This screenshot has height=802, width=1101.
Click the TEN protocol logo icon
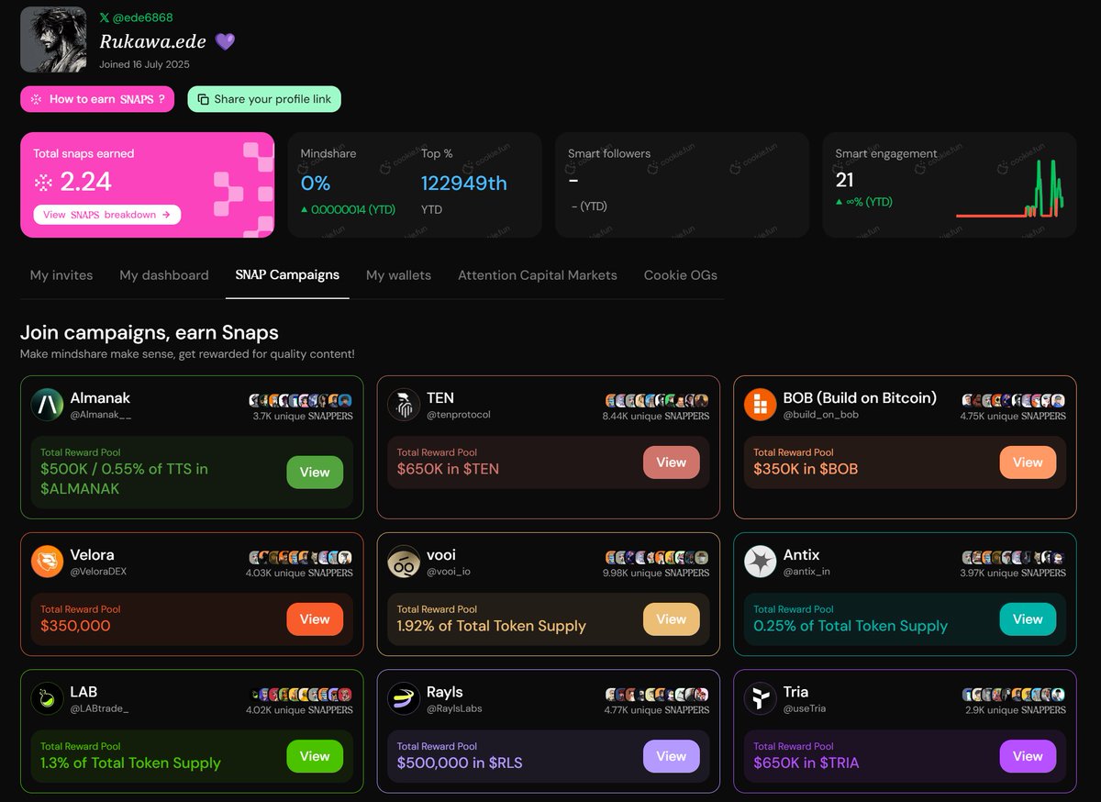pyautogui.click(x=404, y=405)
